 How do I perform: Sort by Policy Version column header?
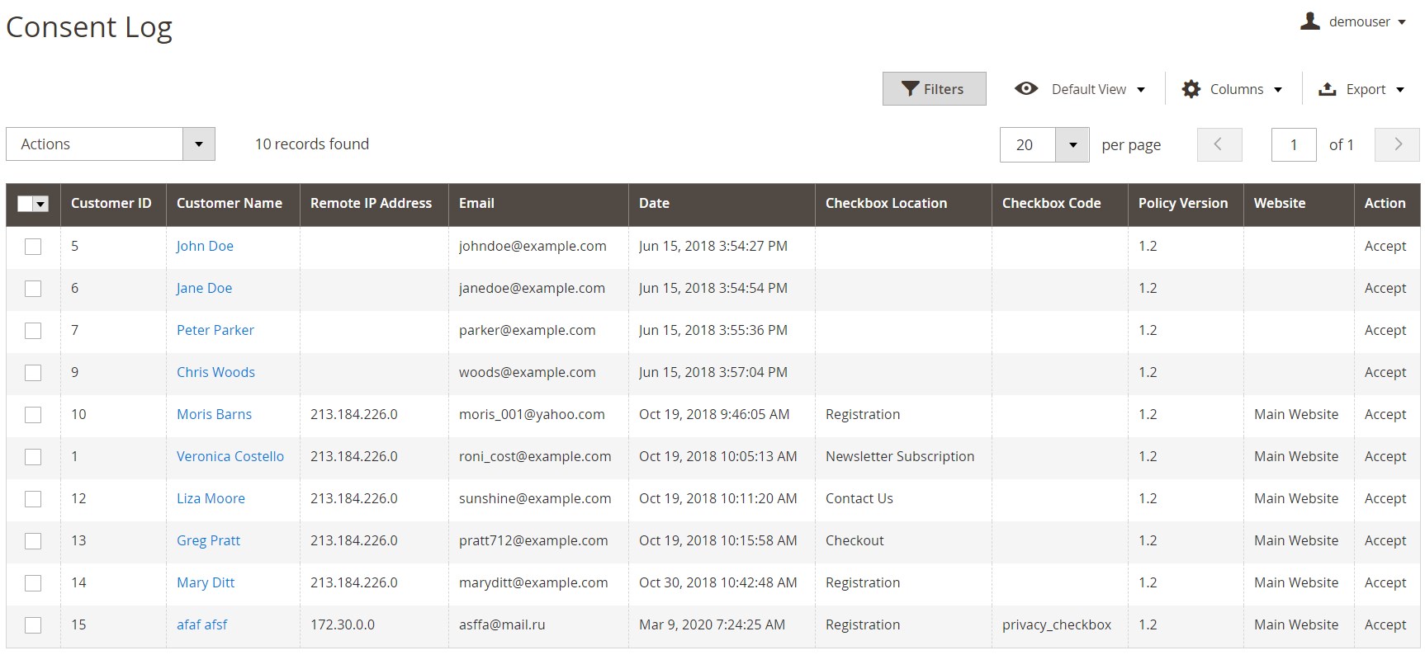coord(1186,204)
